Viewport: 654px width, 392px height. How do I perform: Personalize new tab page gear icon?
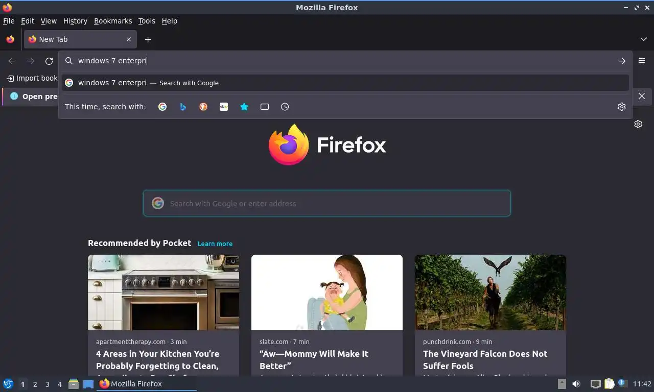tap(638, 124)
